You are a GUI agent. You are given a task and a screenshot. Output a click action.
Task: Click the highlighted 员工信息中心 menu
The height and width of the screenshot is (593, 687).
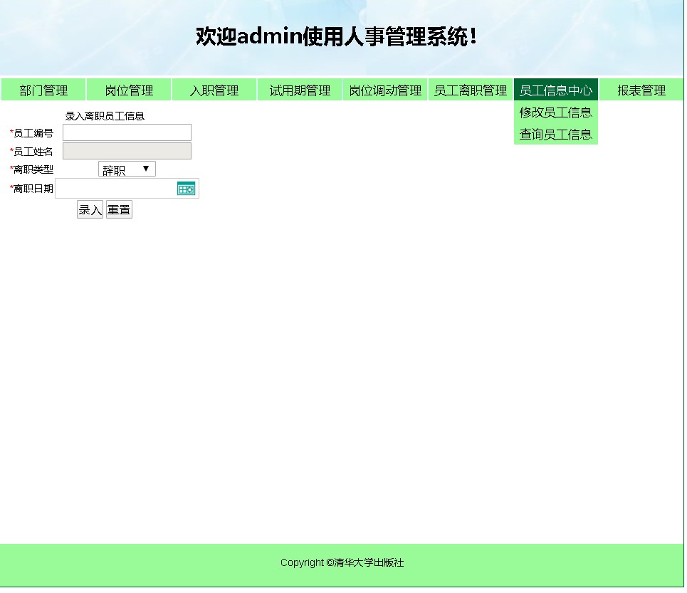[x=555, y=90]
